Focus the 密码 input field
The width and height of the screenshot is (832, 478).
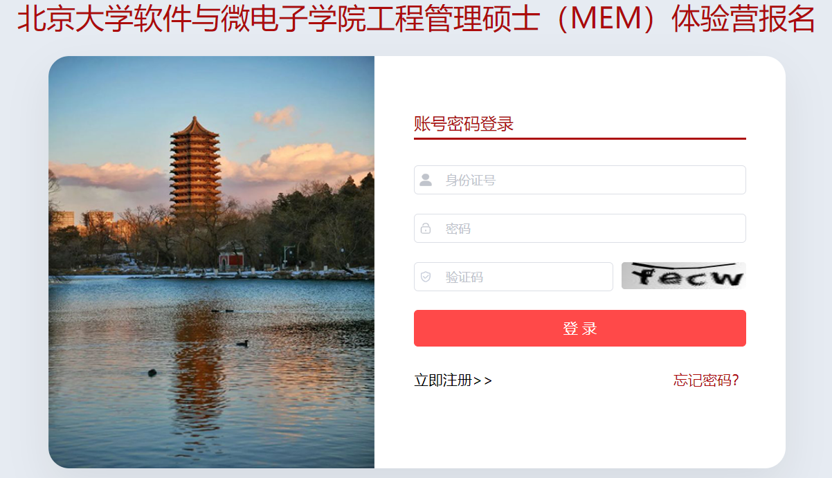[580, 228]
